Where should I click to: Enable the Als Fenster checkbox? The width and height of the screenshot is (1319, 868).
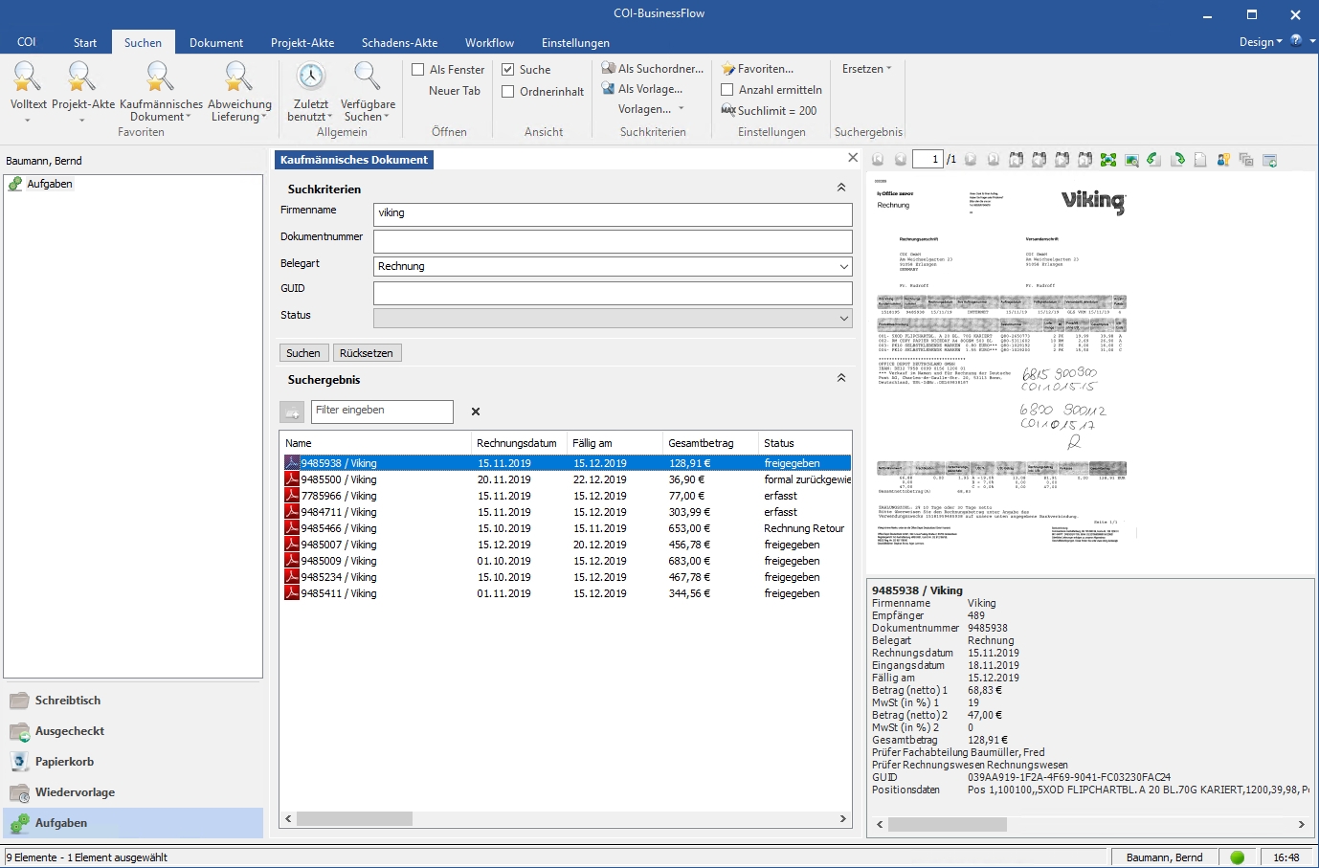(418, 70)
